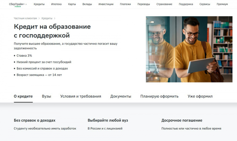This screenshot has height=141, width=237.
Task: Click the photo of man with tablet
Action: pos(189,49)
